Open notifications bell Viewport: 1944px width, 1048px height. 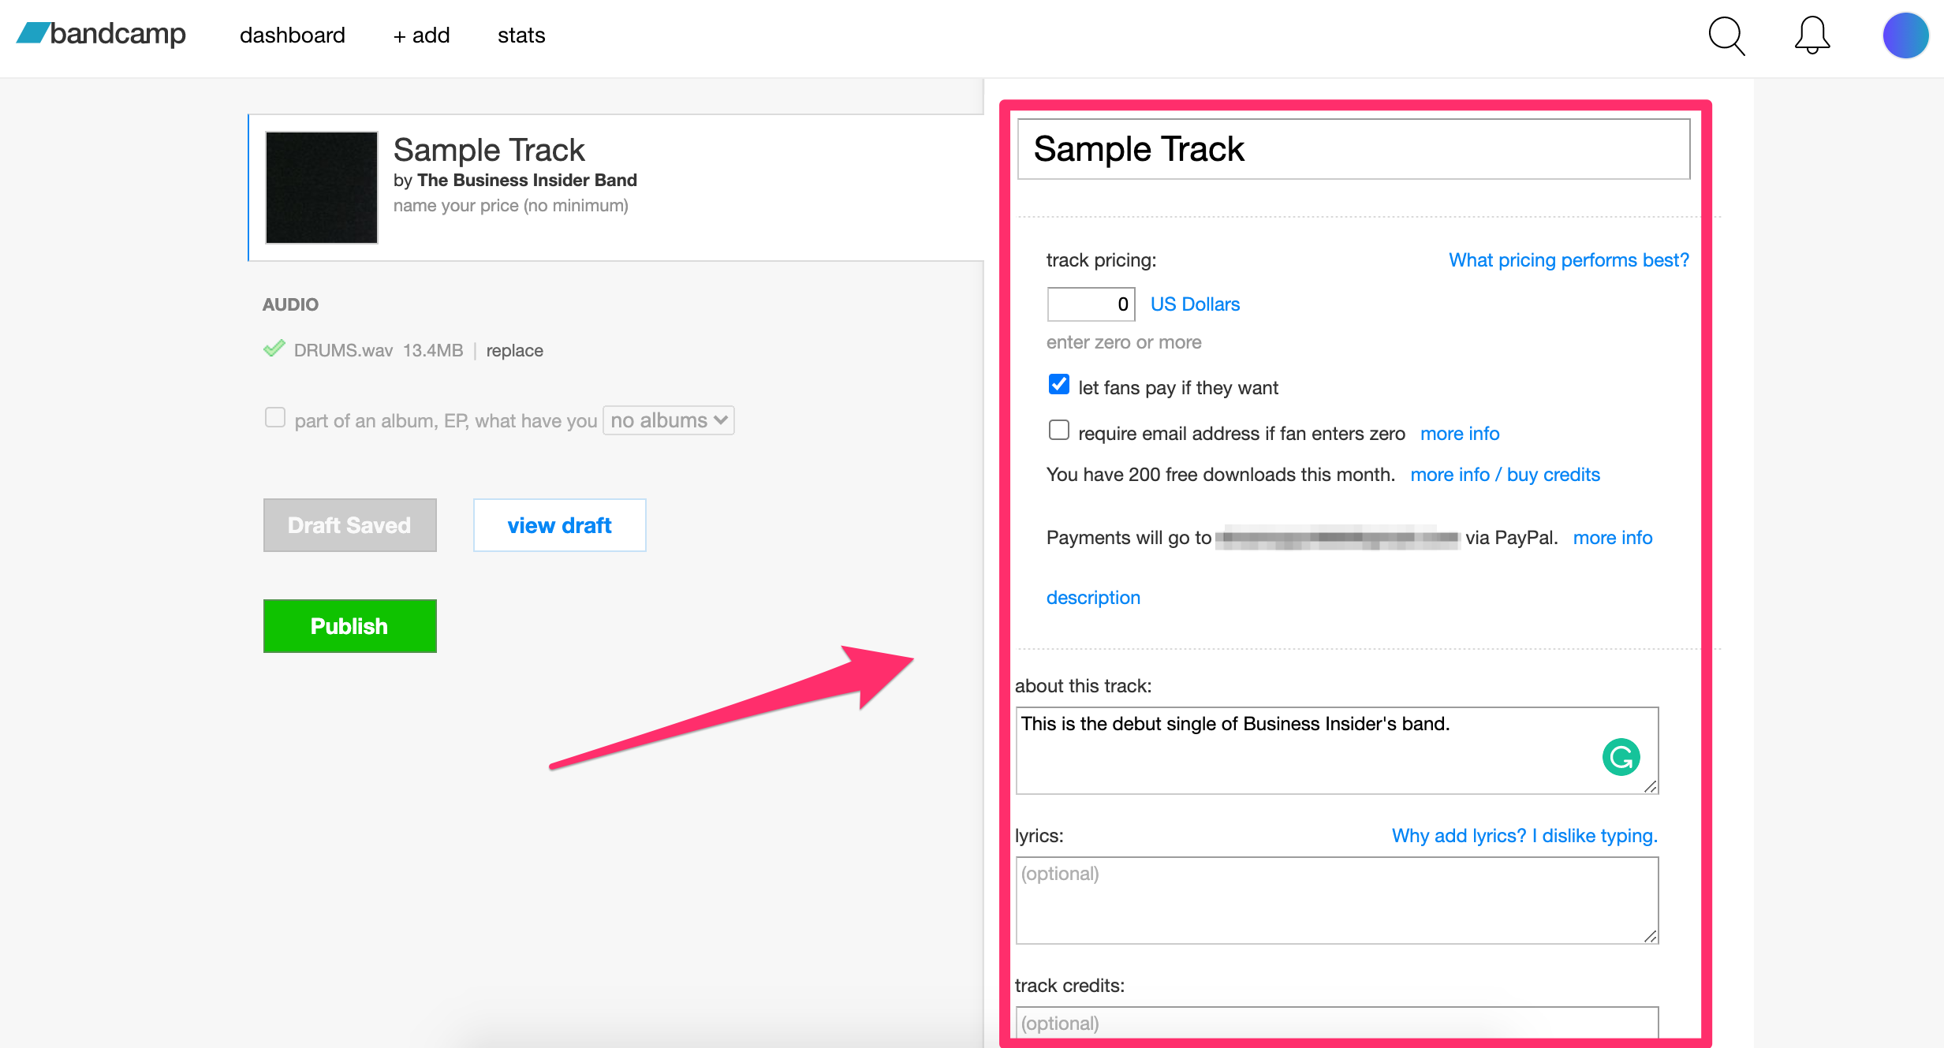pyautogui.click(x=1811, y=35)
